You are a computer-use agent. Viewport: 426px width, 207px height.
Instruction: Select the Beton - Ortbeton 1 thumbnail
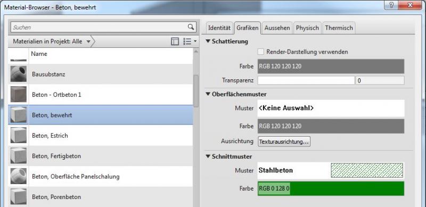coord(19,94)
